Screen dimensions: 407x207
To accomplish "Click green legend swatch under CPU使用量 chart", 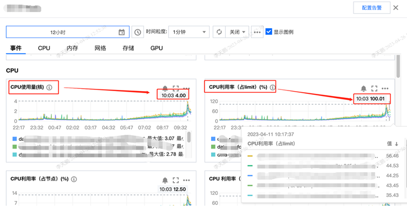I will 14,147.
